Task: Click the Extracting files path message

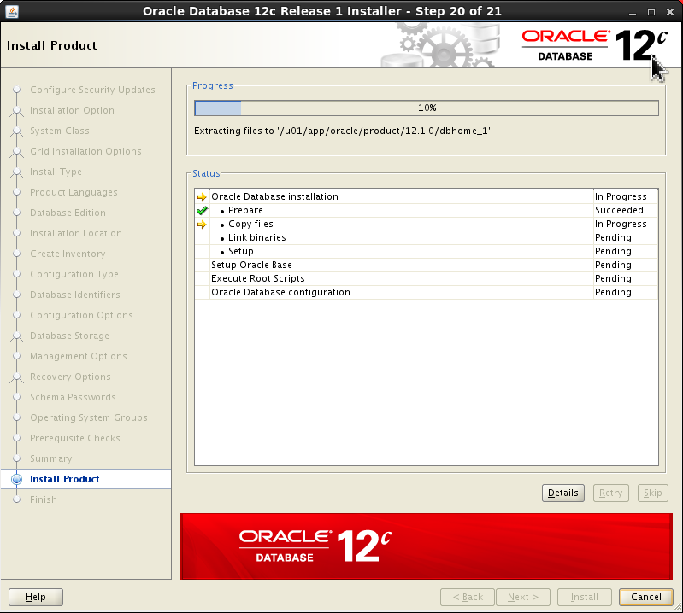Action: (344, 131)
